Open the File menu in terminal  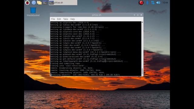pyautogui.click(x=53, y=19)
